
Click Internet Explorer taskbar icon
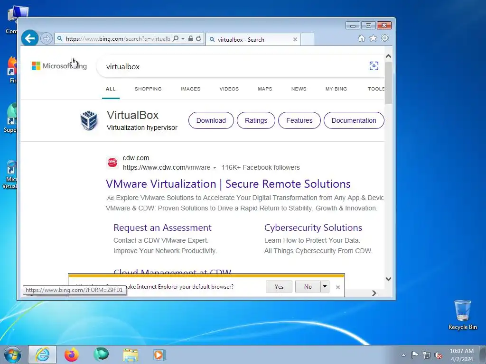pyautogui.click(x=42, y=355)
